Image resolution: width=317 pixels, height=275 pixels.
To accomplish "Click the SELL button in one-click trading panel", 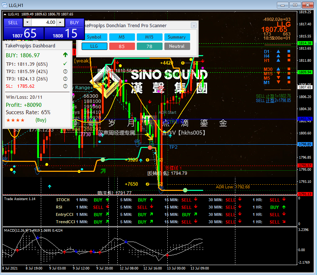I will click(13, 23).
